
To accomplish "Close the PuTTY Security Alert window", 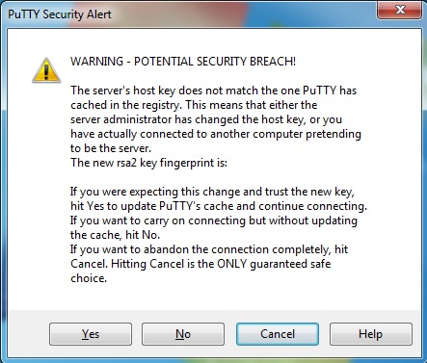I will tap(399, 10).
